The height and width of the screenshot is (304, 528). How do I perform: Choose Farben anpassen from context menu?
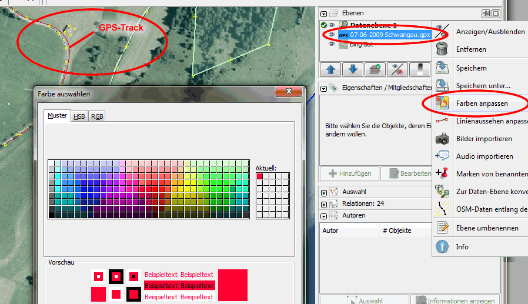pos(482,103)
